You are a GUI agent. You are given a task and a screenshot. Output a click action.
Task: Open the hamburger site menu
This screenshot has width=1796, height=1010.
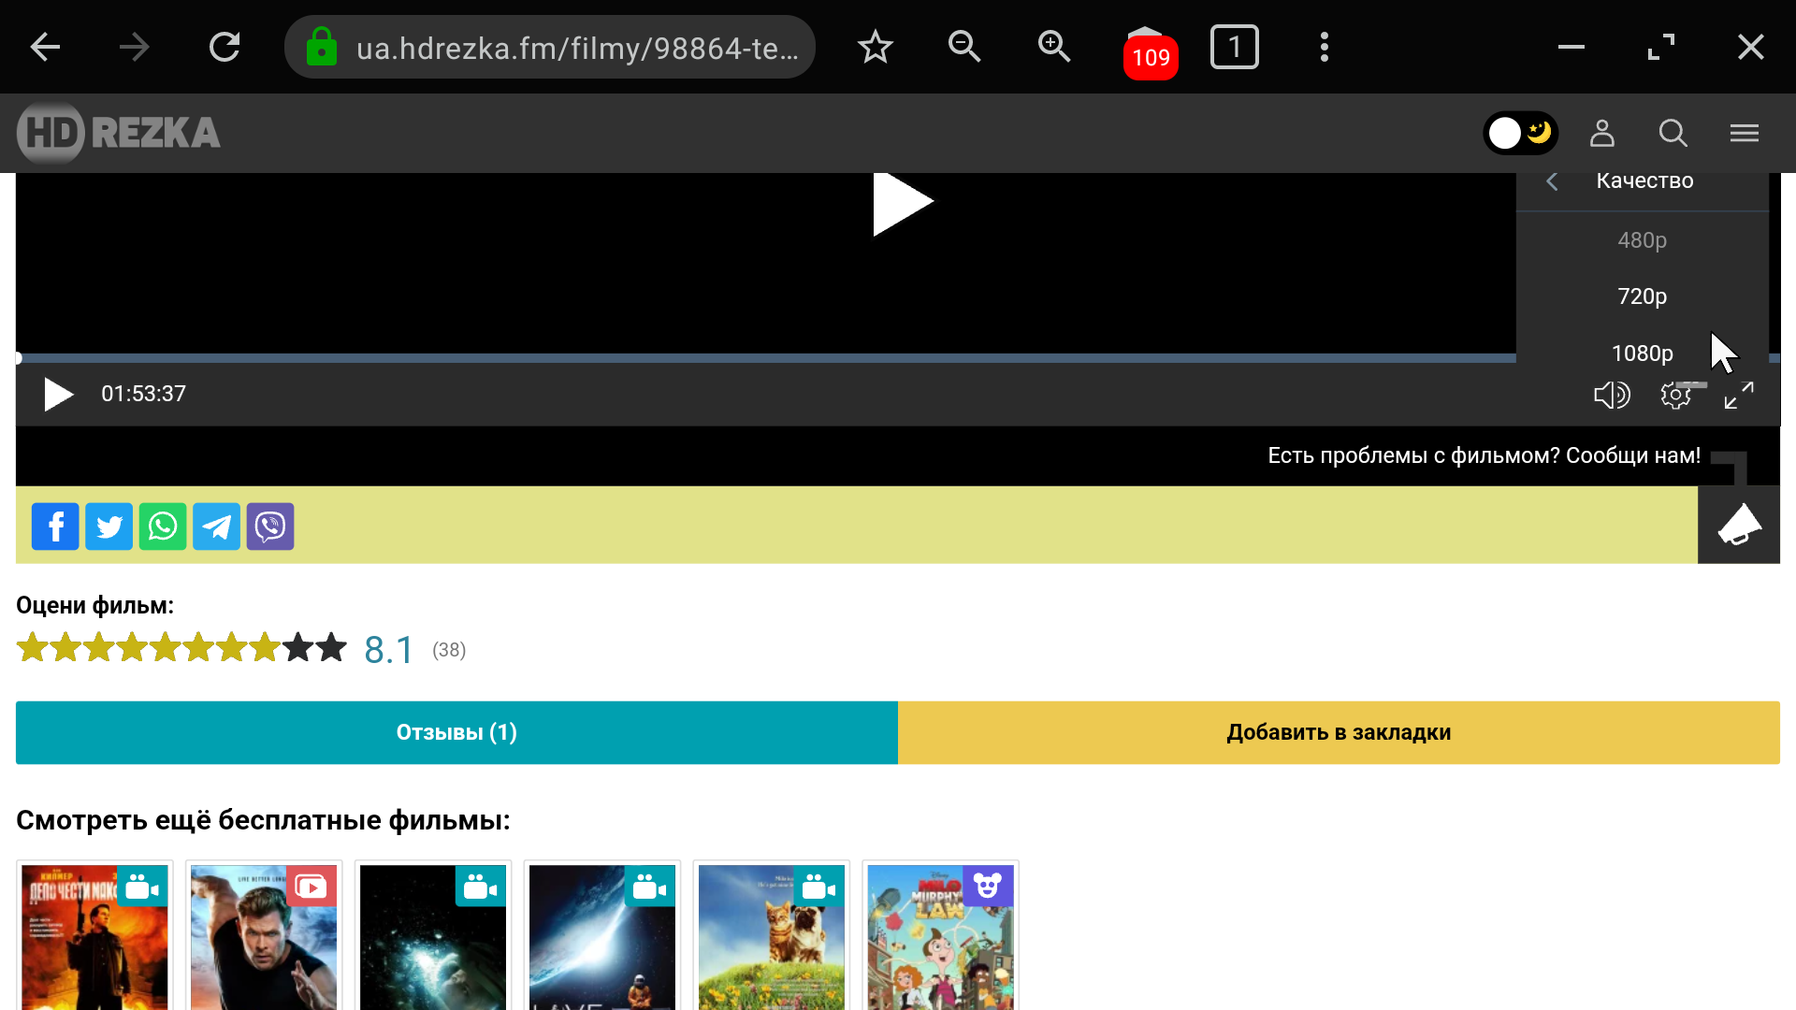[x=1744, y=133]
